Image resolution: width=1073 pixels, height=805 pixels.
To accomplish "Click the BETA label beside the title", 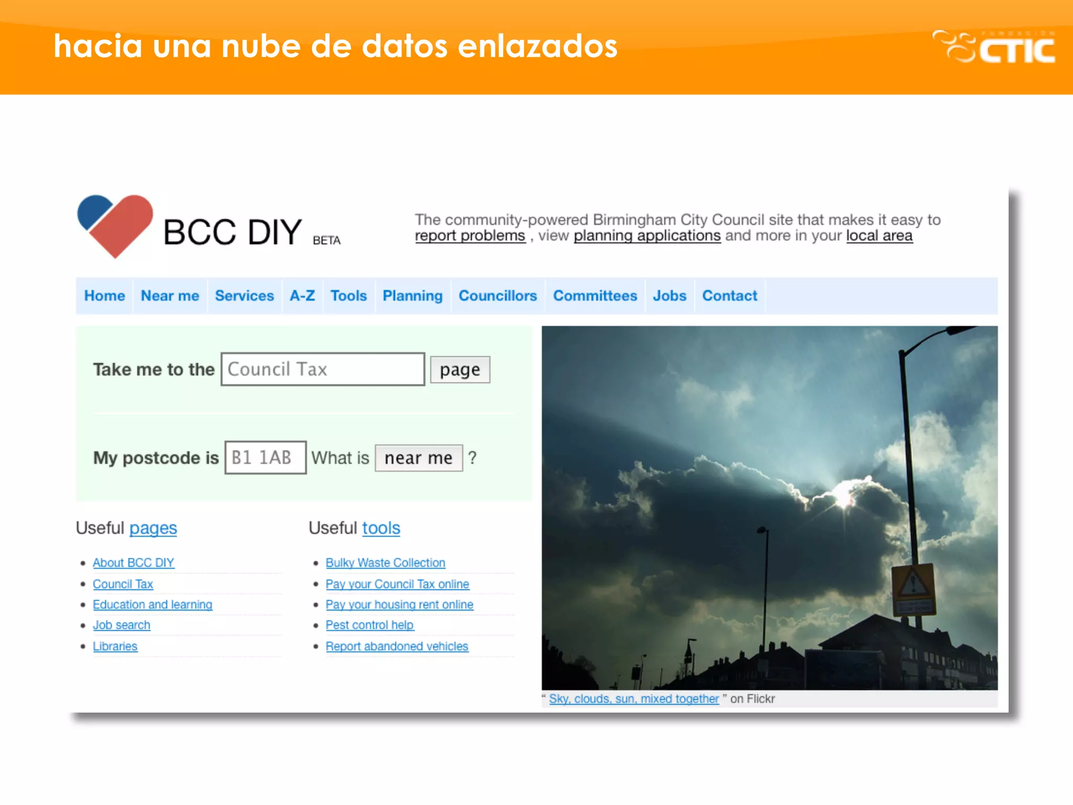I will (x=327, y=240).
